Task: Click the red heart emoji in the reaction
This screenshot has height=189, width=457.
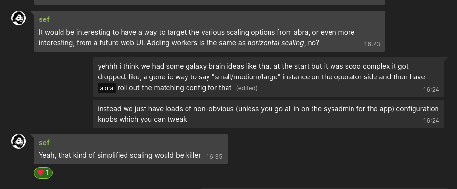Action: (41, 173)
